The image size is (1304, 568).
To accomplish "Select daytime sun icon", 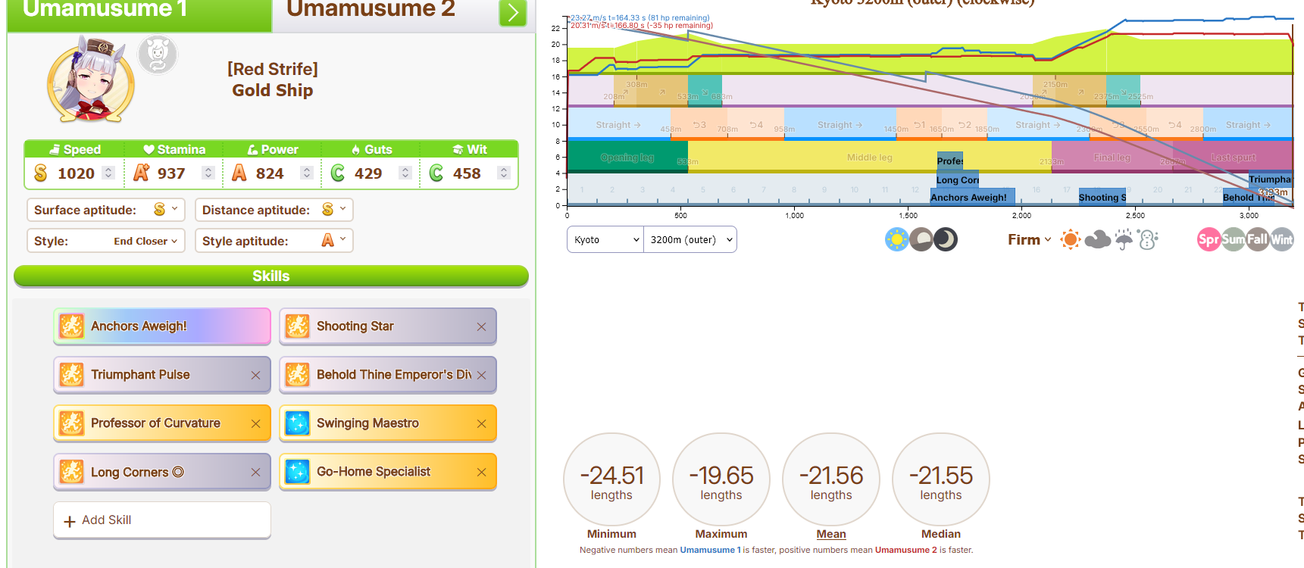I will coord(896,240).
